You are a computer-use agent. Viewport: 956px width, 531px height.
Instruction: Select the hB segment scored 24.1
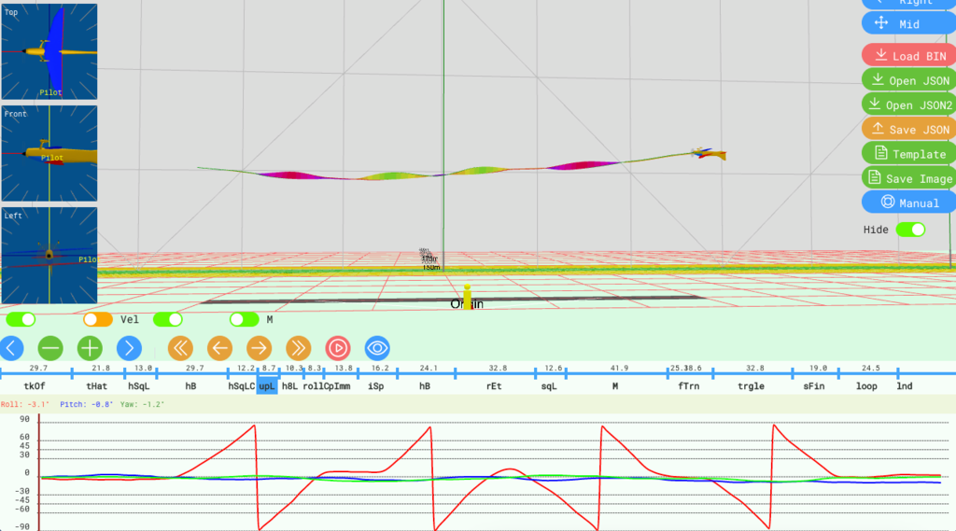(425, 386)
